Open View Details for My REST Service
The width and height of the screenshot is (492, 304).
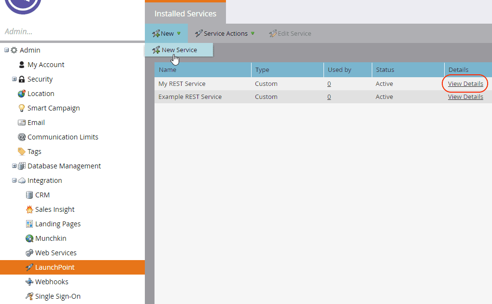[x=464, y=83]
